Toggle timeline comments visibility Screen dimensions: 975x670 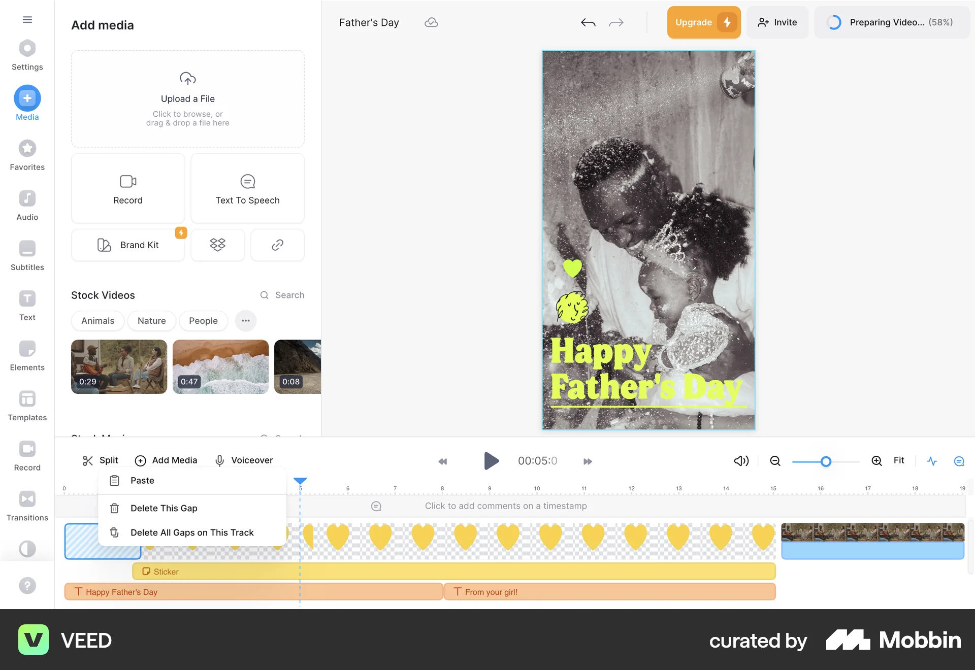point(959,462)
